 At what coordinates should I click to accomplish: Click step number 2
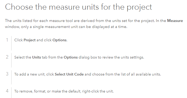[7, 57]
